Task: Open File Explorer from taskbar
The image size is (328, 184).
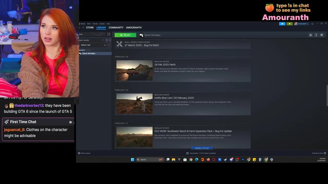Action: coord(173,159)
